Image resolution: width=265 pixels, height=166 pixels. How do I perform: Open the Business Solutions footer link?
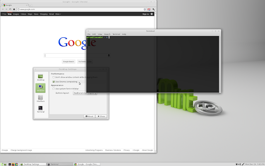[x=113, y=150]
